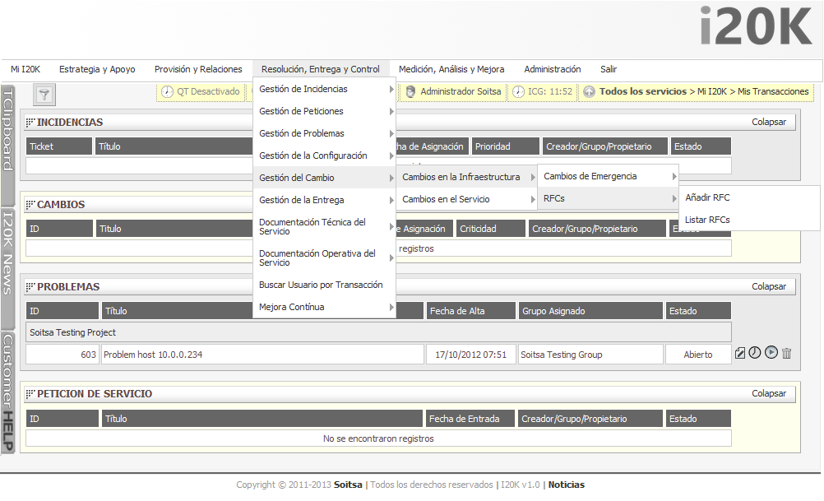Open the Administración menu

tap(552, 69)
